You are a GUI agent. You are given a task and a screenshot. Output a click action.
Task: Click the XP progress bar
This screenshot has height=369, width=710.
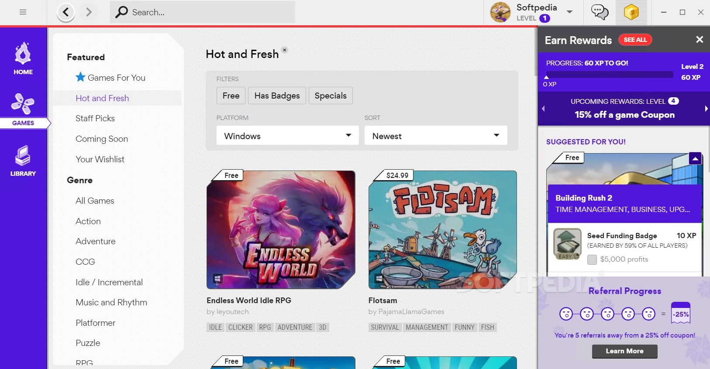(x=610, y=75)
